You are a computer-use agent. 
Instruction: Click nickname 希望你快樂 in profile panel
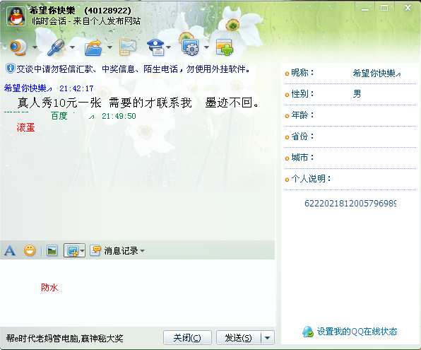376,73
